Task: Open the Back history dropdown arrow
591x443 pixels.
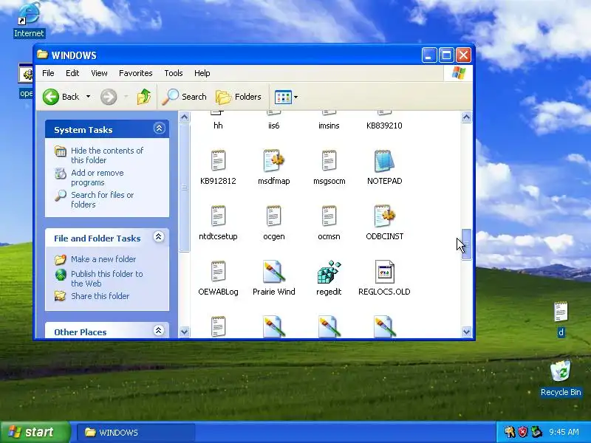Action: click(x=88, y=97)
